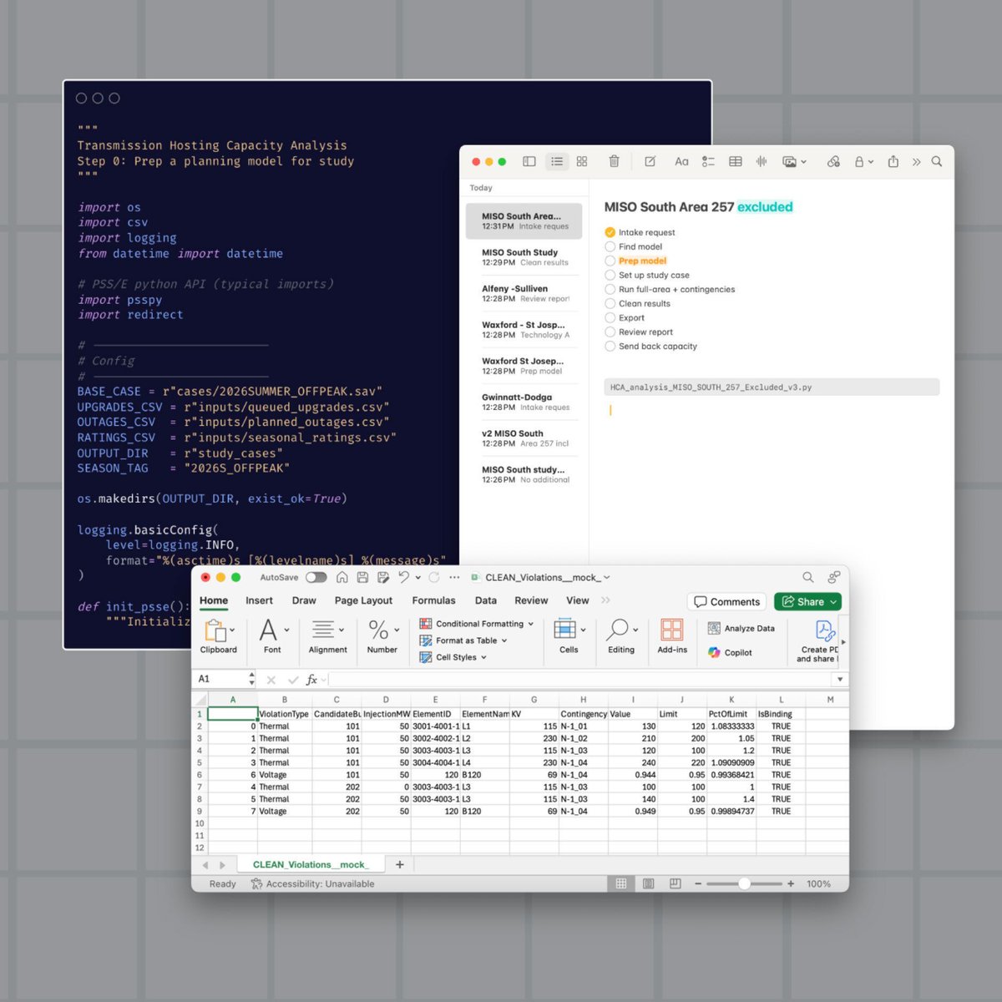Click the Excel zoom slider knob
The image size is (1002, 1002).
point(744,883)
